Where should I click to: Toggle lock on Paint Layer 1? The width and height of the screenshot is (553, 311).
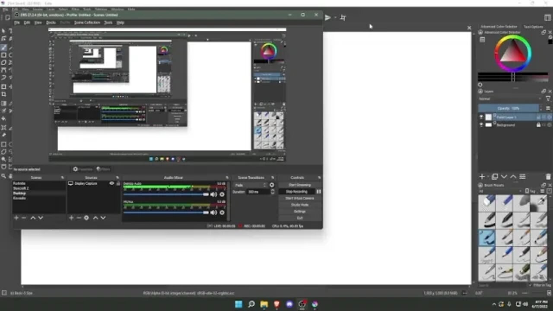[538, 117]
